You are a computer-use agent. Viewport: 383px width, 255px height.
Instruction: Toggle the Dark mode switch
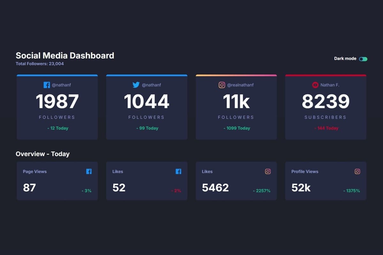363,59
